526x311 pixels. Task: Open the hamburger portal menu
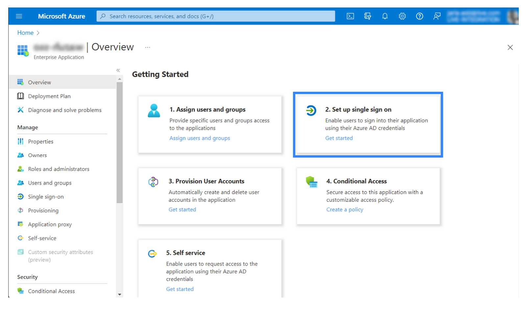(x=19, y=16)
